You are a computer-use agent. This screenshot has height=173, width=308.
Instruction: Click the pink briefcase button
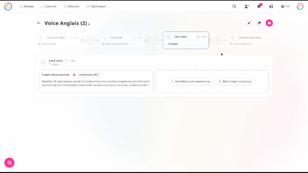click(269, 23)
